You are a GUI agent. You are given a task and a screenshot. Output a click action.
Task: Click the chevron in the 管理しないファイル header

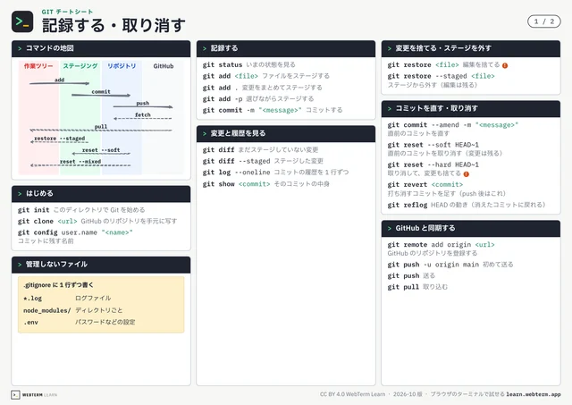click(x=20, y=265)
